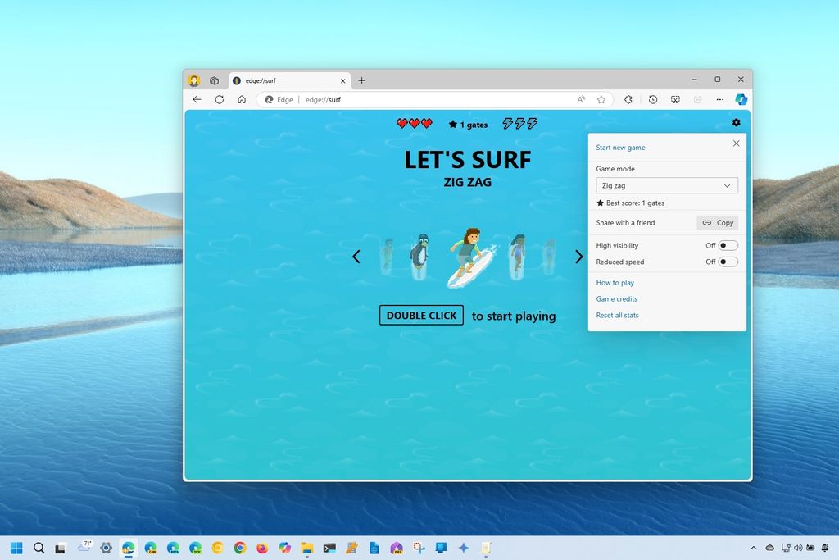The image size is (839, 560).
Task: Start read aloud for the page
Action: (581, 99)
